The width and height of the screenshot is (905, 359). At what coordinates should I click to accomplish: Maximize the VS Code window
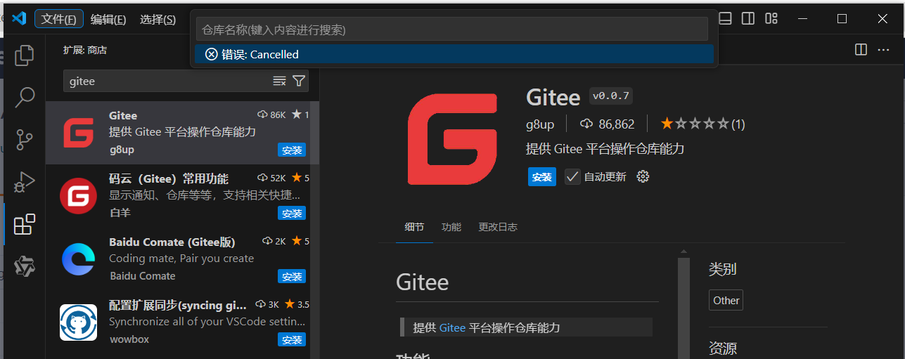pos(842,18)
